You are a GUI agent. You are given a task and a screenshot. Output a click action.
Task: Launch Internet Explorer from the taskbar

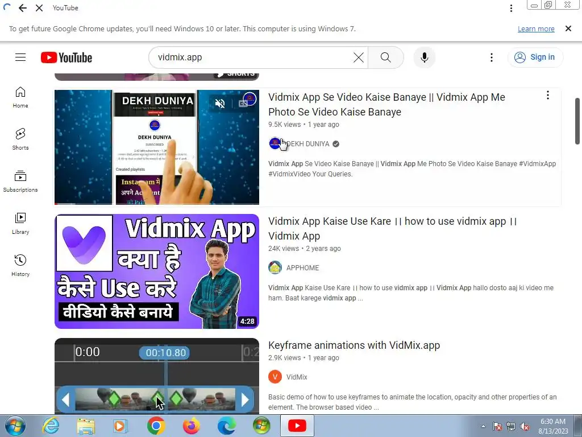click(x=50, y=426)
